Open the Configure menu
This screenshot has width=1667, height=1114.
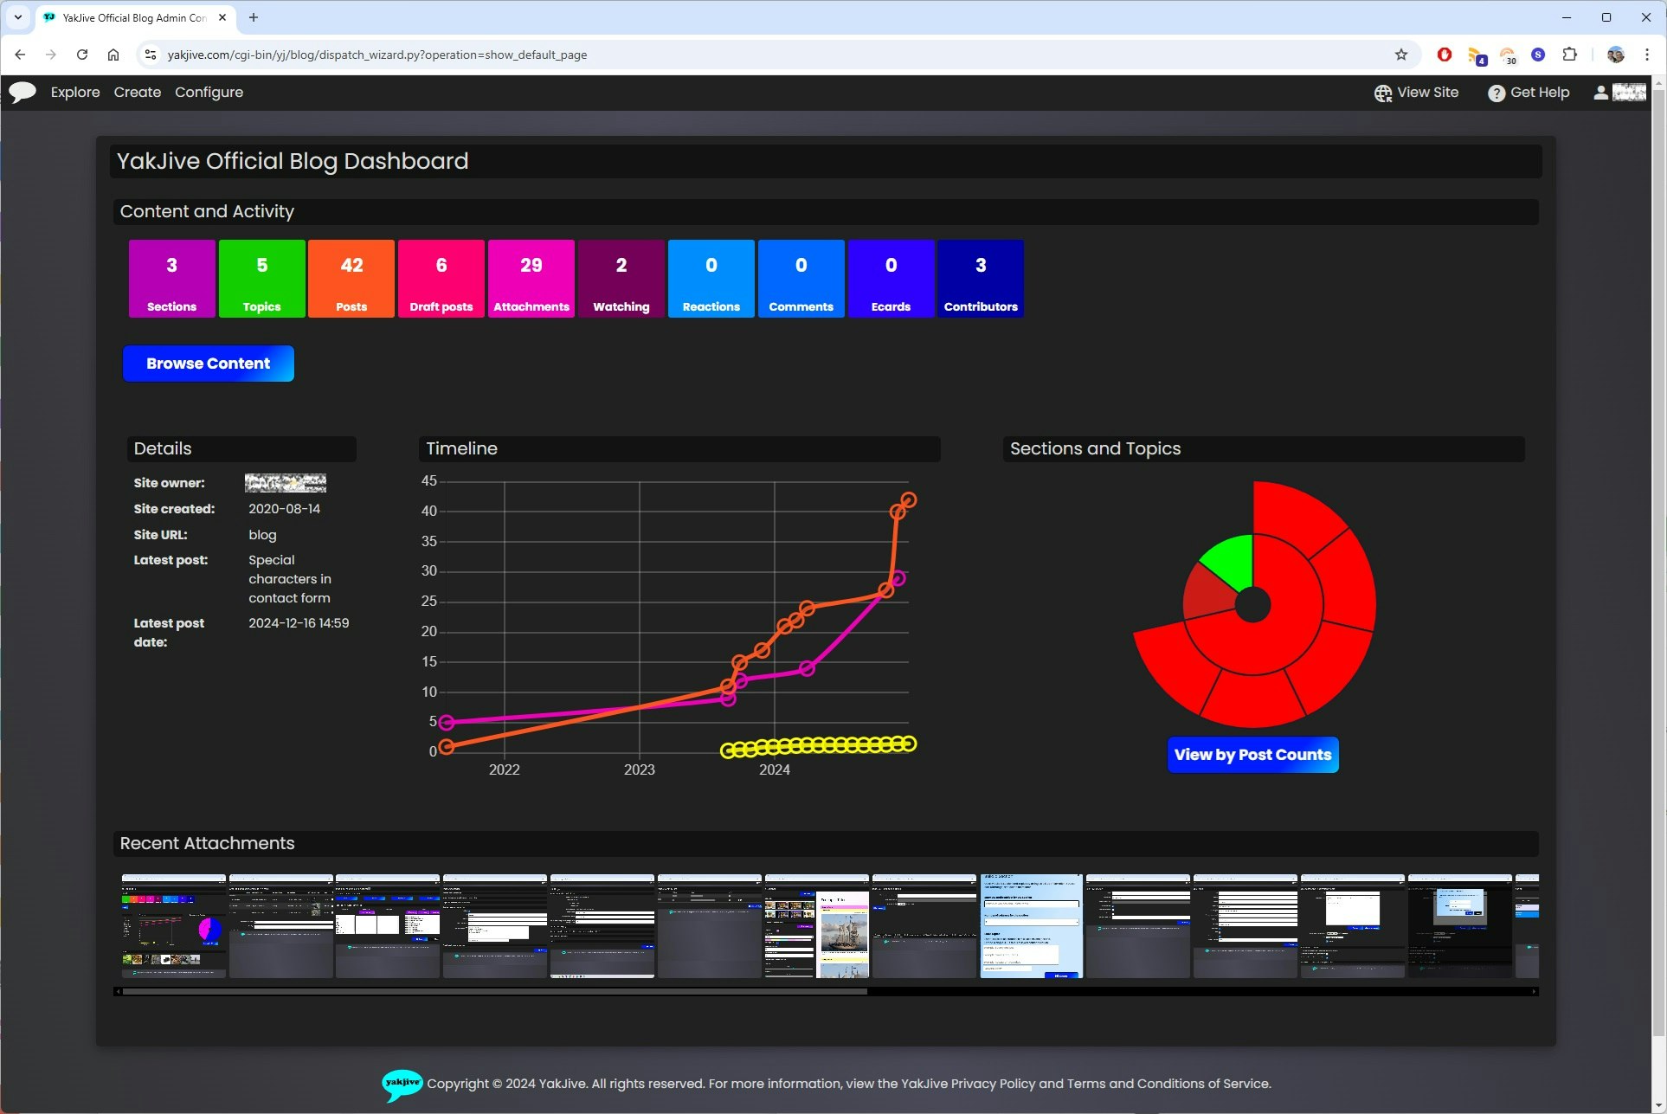[x=209, y=92]
